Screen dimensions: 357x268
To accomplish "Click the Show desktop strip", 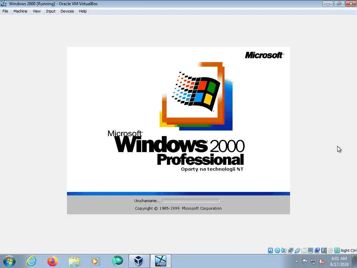I will pos(355,261).
